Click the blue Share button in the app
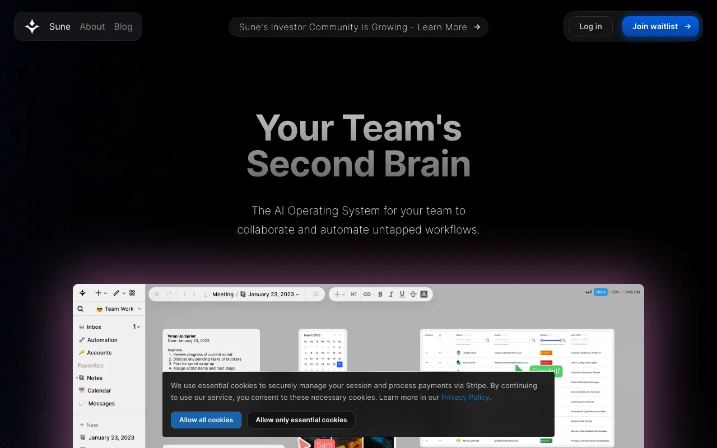This screenshot has width=717, height=448. pos(601,292)
